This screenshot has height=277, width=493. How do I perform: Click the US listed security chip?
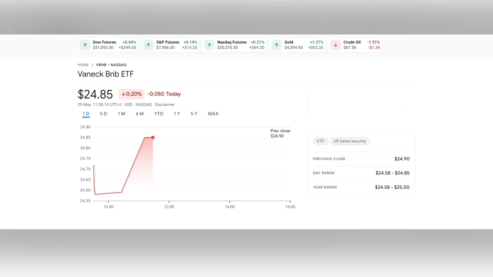350,141
